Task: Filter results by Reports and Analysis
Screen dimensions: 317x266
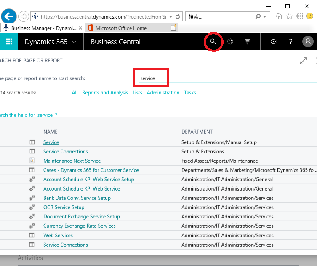Action: click(x=105, y=93)
